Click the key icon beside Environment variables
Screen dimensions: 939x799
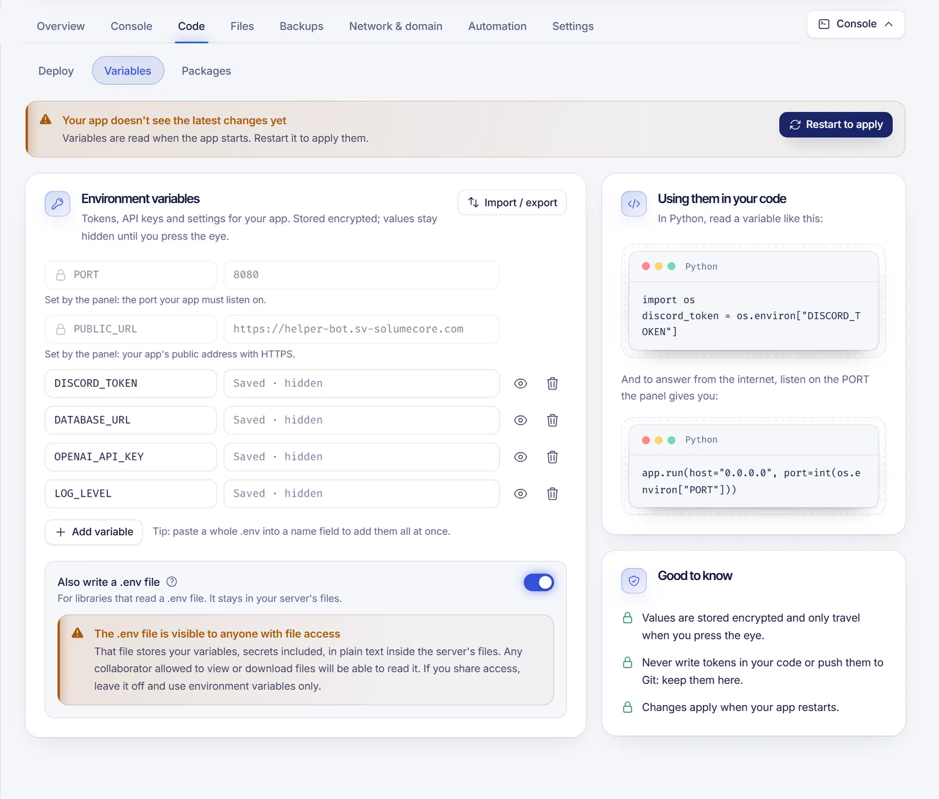58,204
